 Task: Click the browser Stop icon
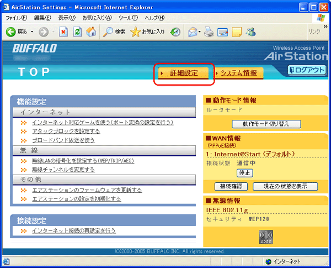pos(63,31)
